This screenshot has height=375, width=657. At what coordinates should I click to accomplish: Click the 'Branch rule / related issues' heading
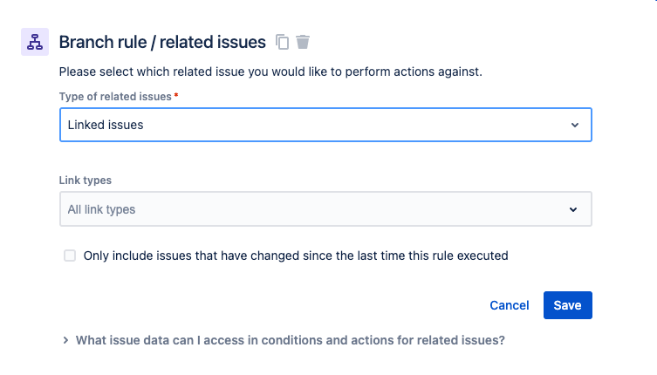(162, 42)
